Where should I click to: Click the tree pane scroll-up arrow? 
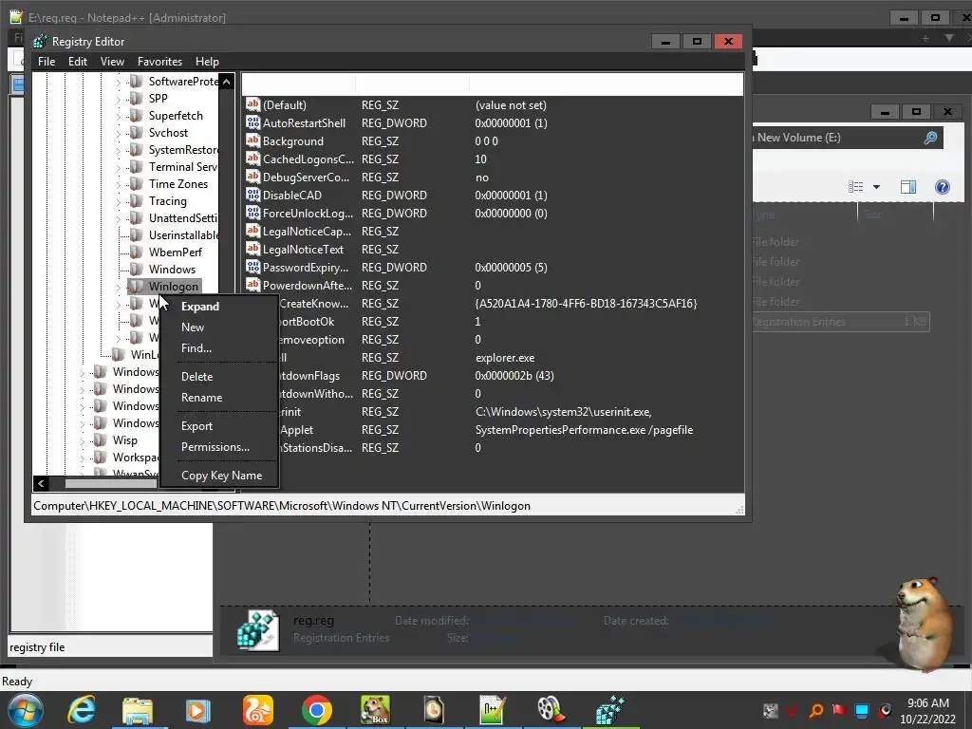tap(226, 82)
